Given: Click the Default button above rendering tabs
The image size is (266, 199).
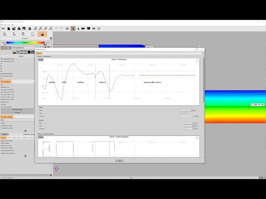Looking at the screenshot, I should (x=4, y=134).
